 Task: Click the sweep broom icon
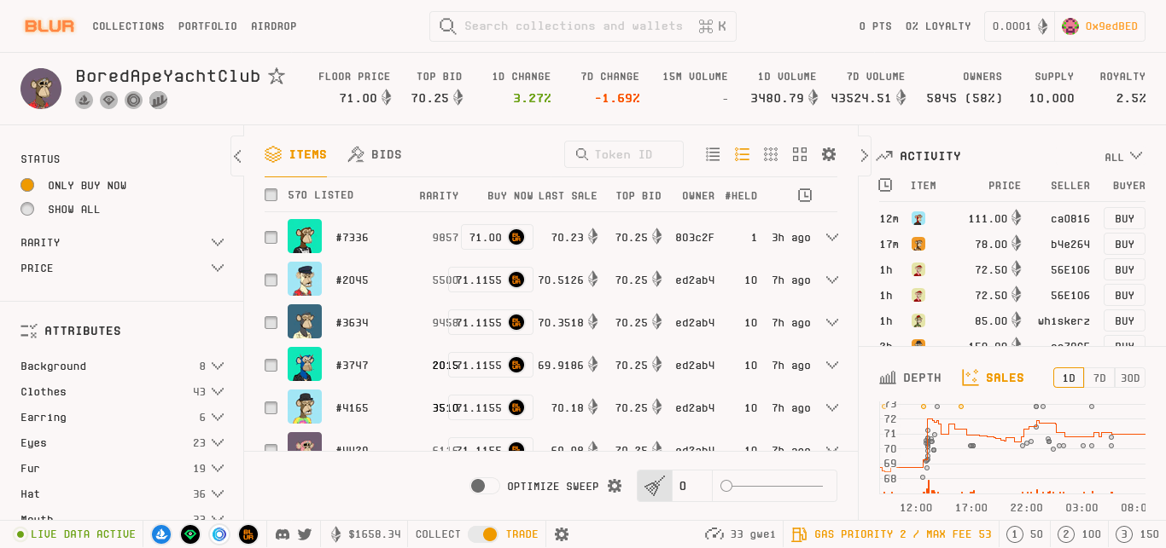[655, 486]
